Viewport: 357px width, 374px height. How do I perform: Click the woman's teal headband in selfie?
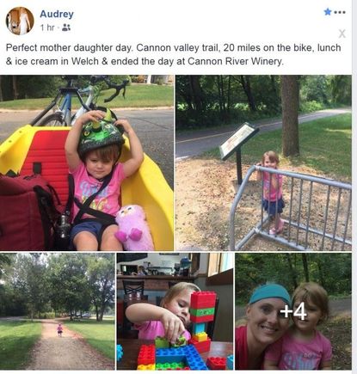[x=269, y=294]
